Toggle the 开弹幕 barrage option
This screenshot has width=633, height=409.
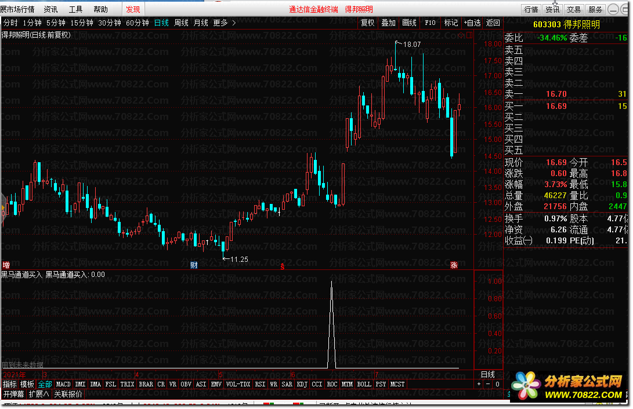pyautogui.click(x=14, y=394)
